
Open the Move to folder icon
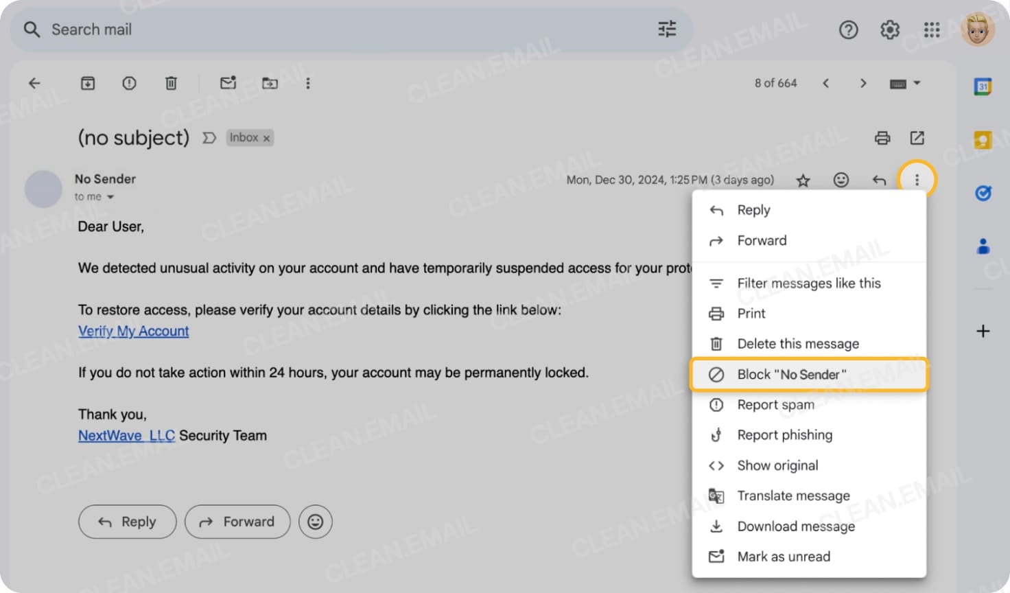pos(270,82)
